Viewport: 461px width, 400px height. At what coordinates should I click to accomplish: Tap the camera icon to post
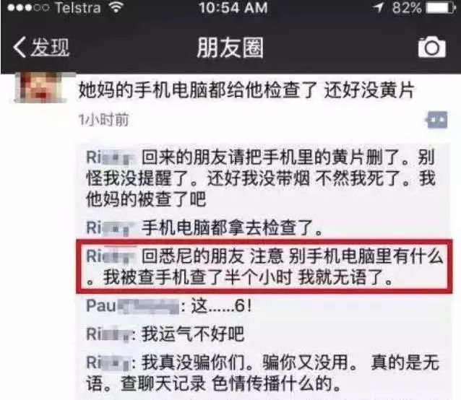click(x=431, y=47)
